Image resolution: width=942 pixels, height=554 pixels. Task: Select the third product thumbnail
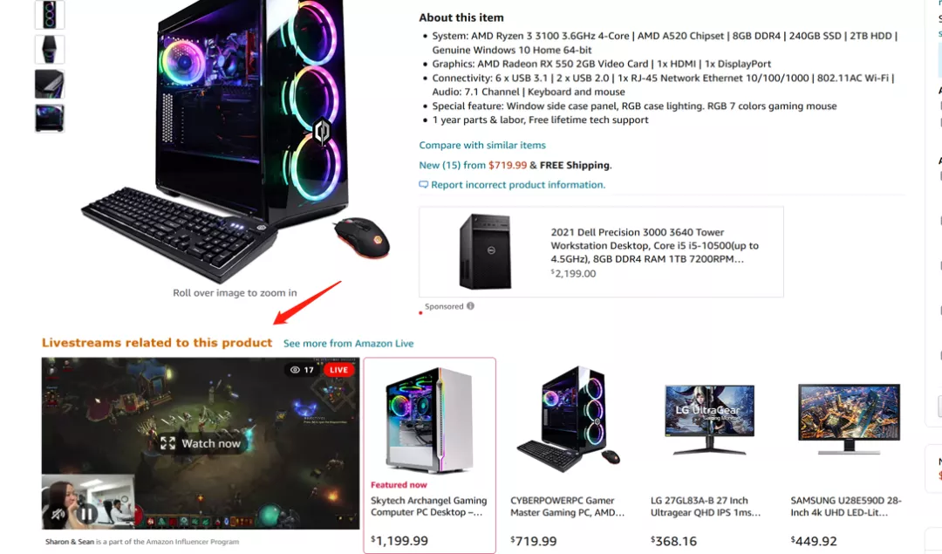point(49,84)
